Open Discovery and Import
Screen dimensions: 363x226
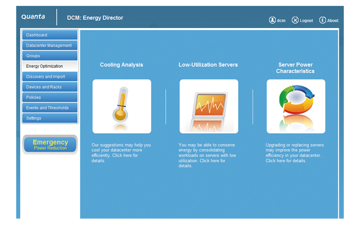50,77
